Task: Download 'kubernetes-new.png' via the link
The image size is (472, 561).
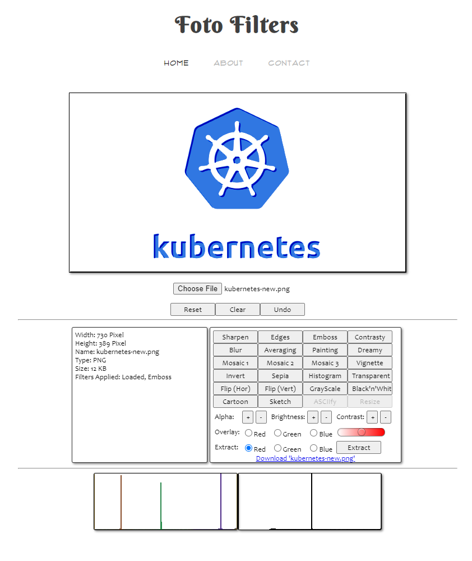Action: [305, 458]
